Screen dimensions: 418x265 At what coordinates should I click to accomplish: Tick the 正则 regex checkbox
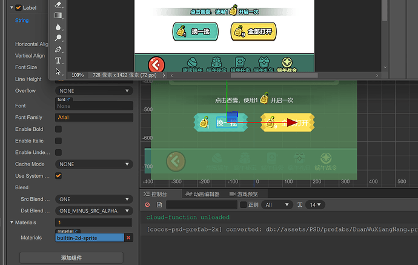pos(243,205)
